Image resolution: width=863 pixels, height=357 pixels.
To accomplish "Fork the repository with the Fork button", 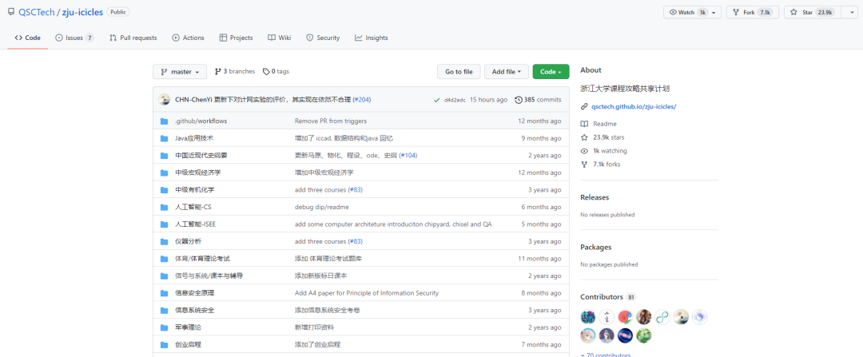I will pos(753,12).
